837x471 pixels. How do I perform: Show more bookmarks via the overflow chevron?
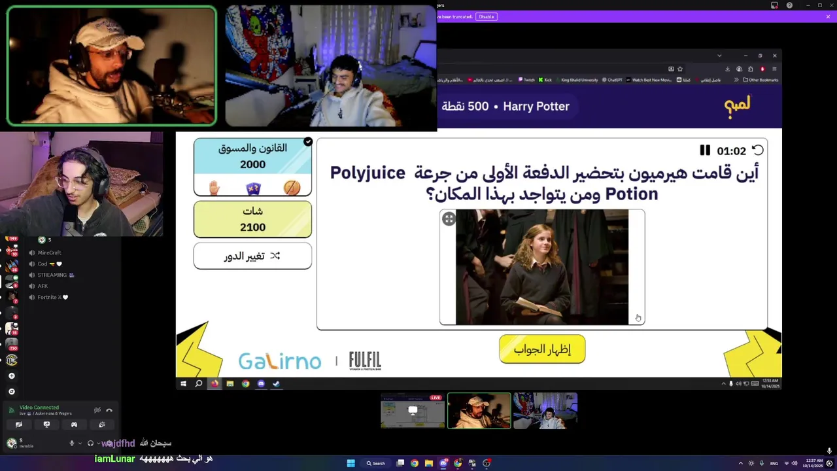[736, 80]
